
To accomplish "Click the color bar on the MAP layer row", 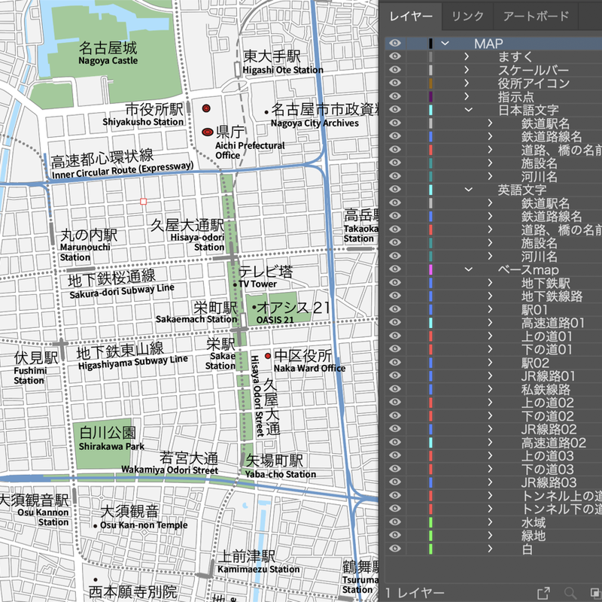I will click(x=430, y=44).
